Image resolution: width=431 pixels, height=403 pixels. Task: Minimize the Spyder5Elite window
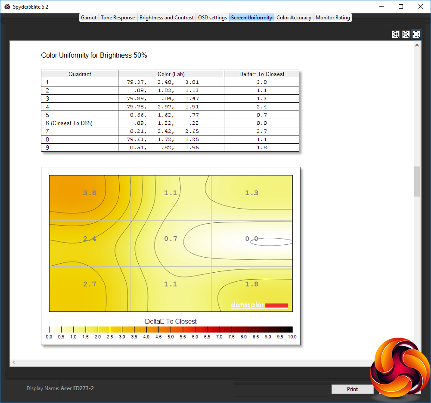(381, 6)
